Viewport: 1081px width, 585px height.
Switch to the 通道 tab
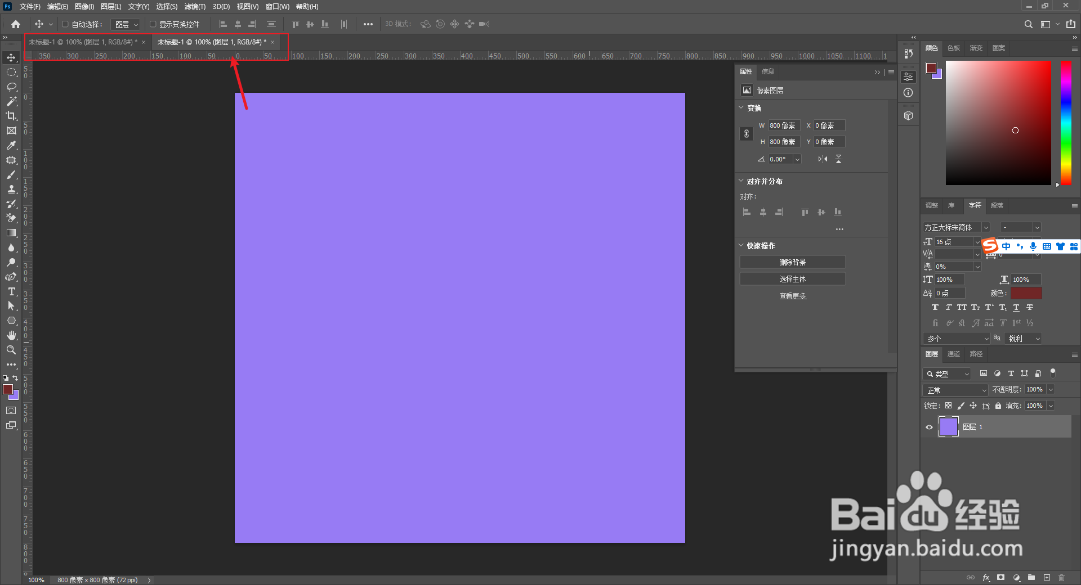point(954,354)
